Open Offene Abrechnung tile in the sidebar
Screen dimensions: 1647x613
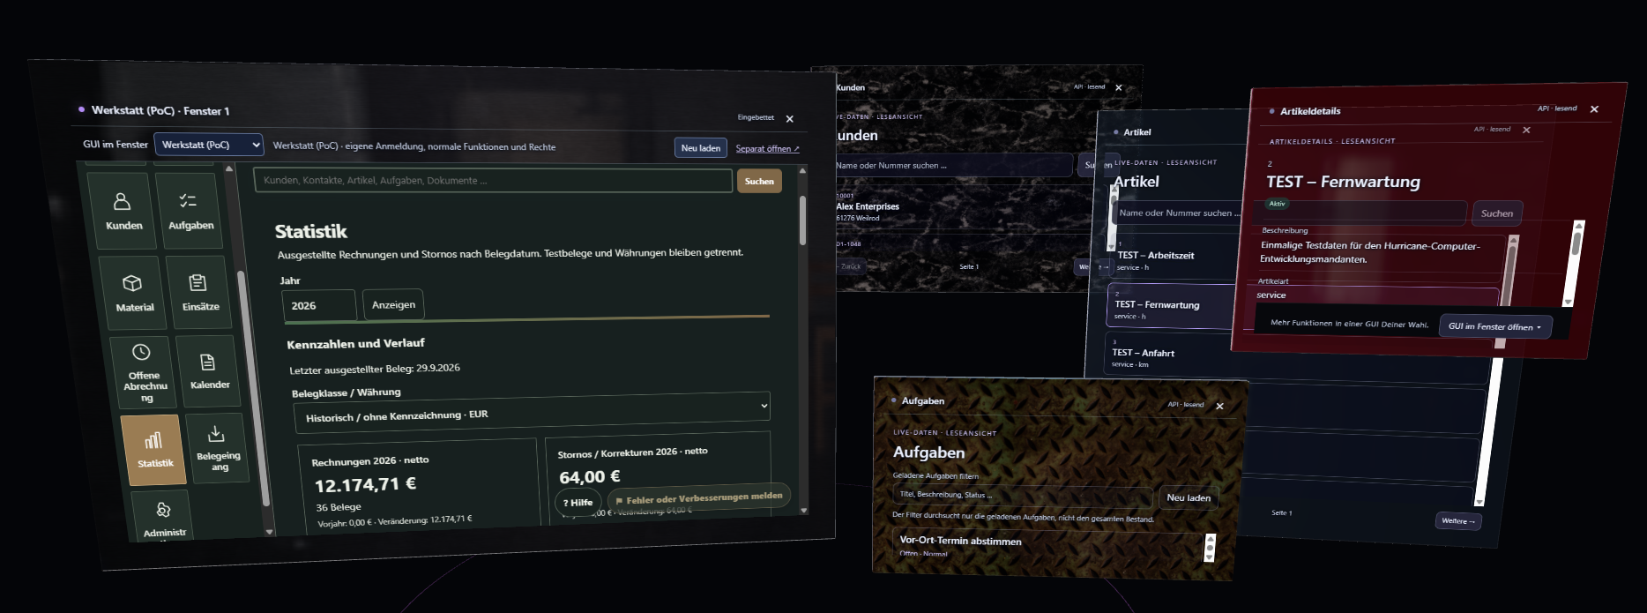[145, 372]
